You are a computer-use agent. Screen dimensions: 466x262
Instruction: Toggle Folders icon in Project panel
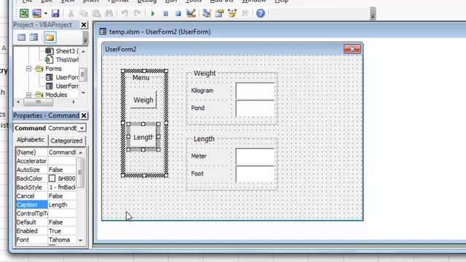point(50,37)
